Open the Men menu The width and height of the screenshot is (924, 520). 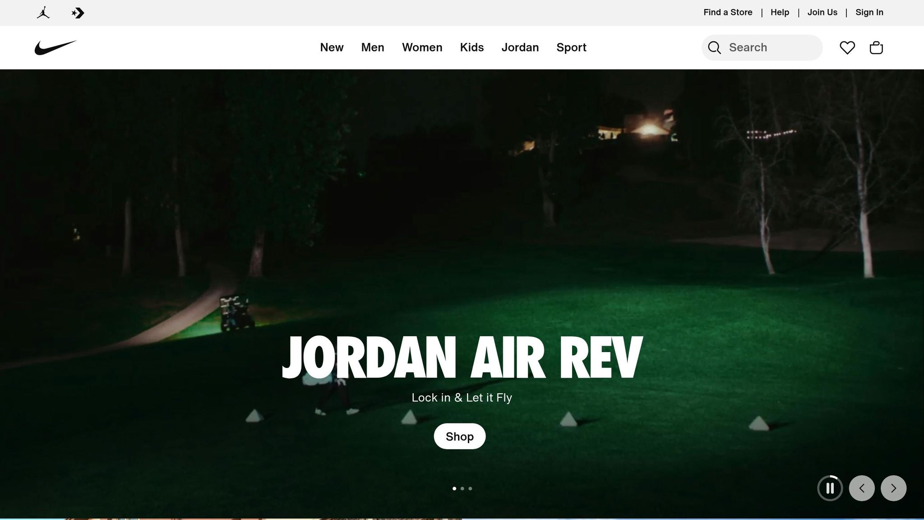click(x=373, y=47)
